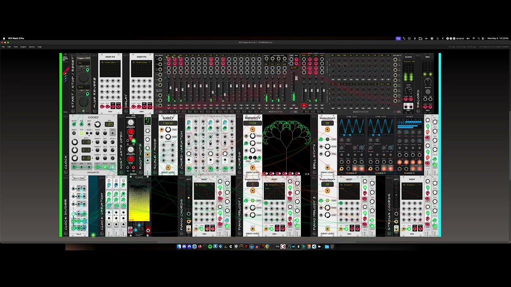Click the date and time in menu bar

(498, 38)
